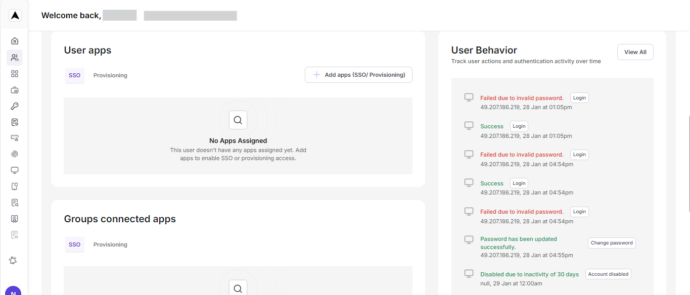Click the monitor (devices) sidebar icon
Viewport: 690px width, 295px height.
point(15,170)
